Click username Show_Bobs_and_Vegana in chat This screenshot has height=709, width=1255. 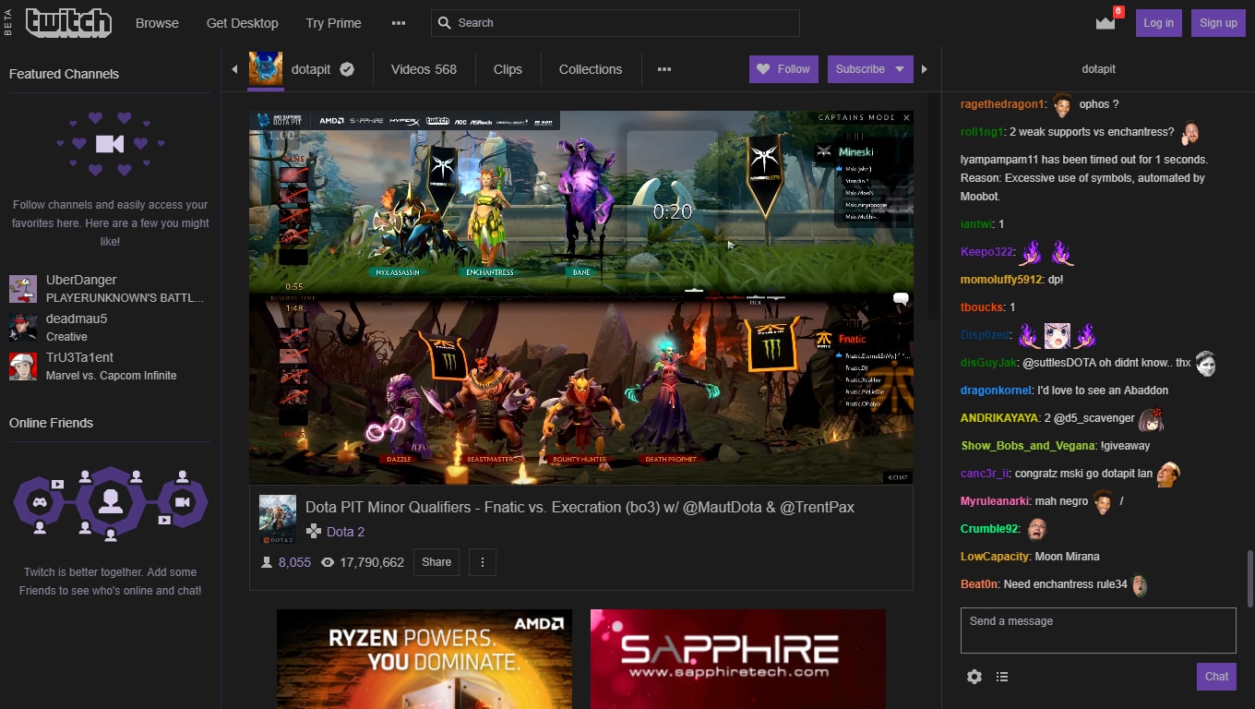coord(1027,446)
